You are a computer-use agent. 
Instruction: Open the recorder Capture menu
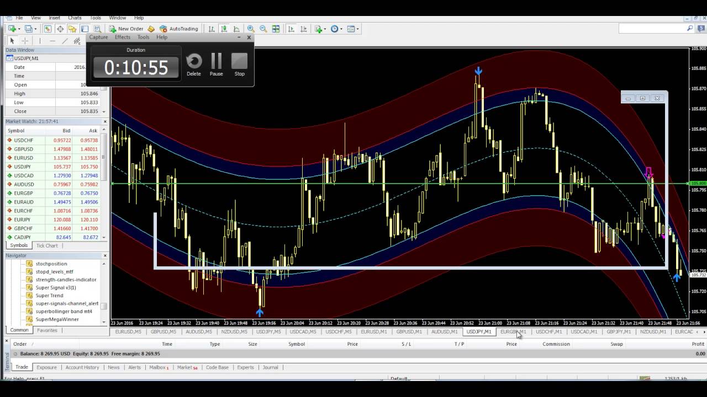98,37
